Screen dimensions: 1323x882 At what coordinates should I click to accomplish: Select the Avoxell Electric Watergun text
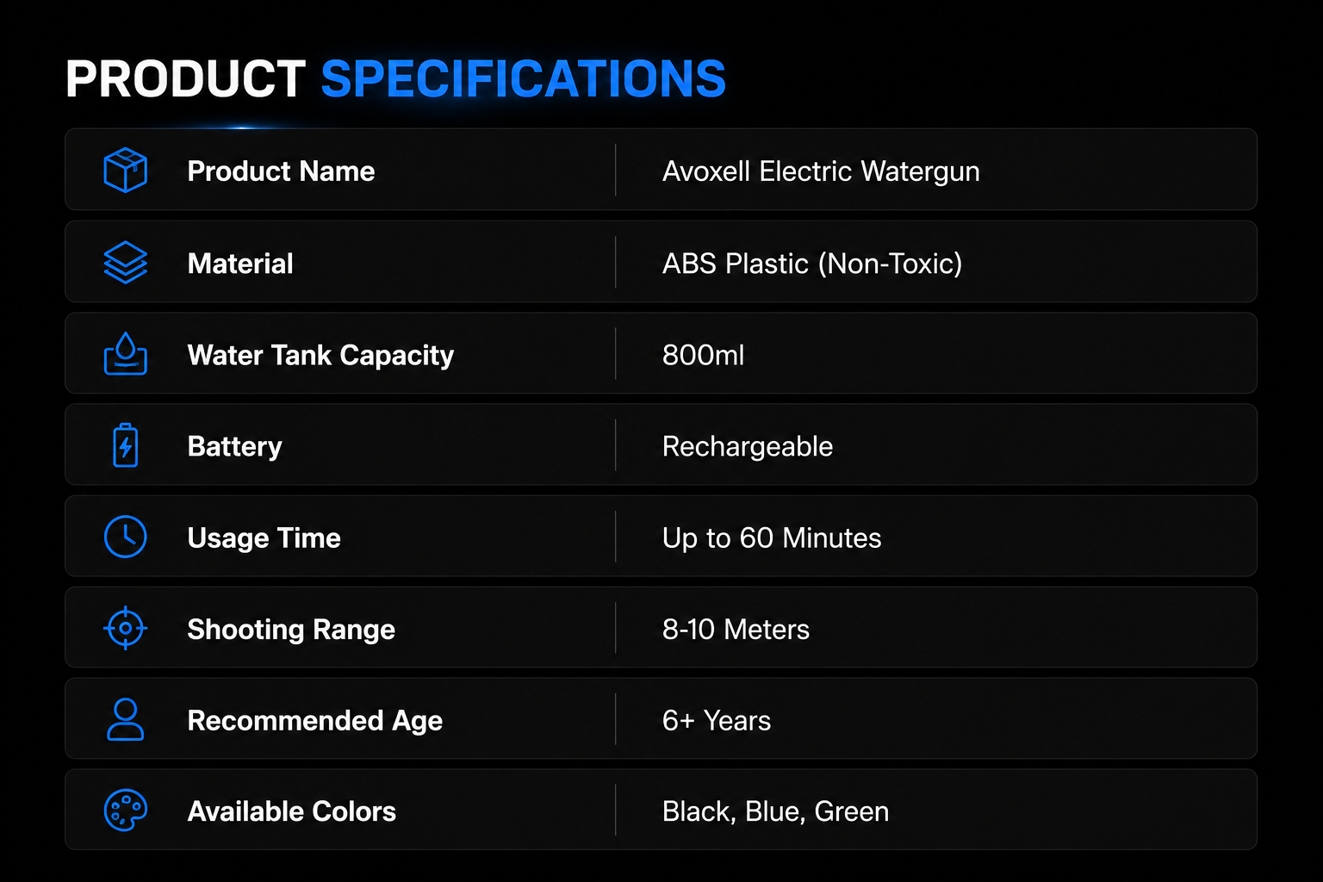(x=821, y=171)
